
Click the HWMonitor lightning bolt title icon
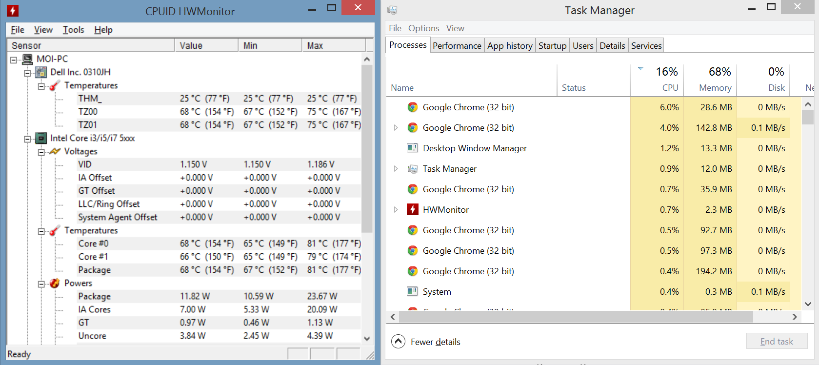[x=13, y=10]
